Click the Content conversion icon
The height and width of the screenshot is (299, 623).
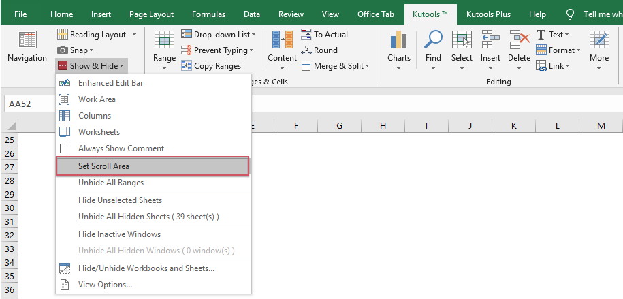coord(282,42)
